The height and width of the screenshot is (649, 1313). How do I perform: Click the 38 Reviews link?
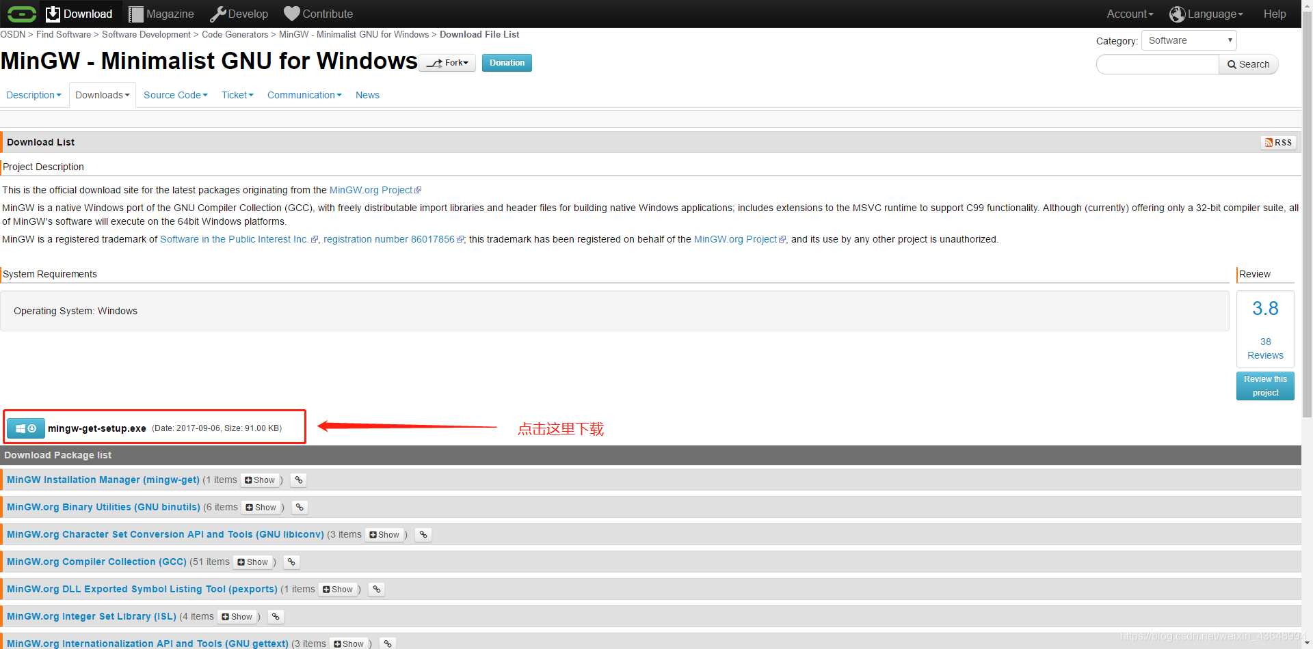pyautogui.click(x=1265, y=348)
